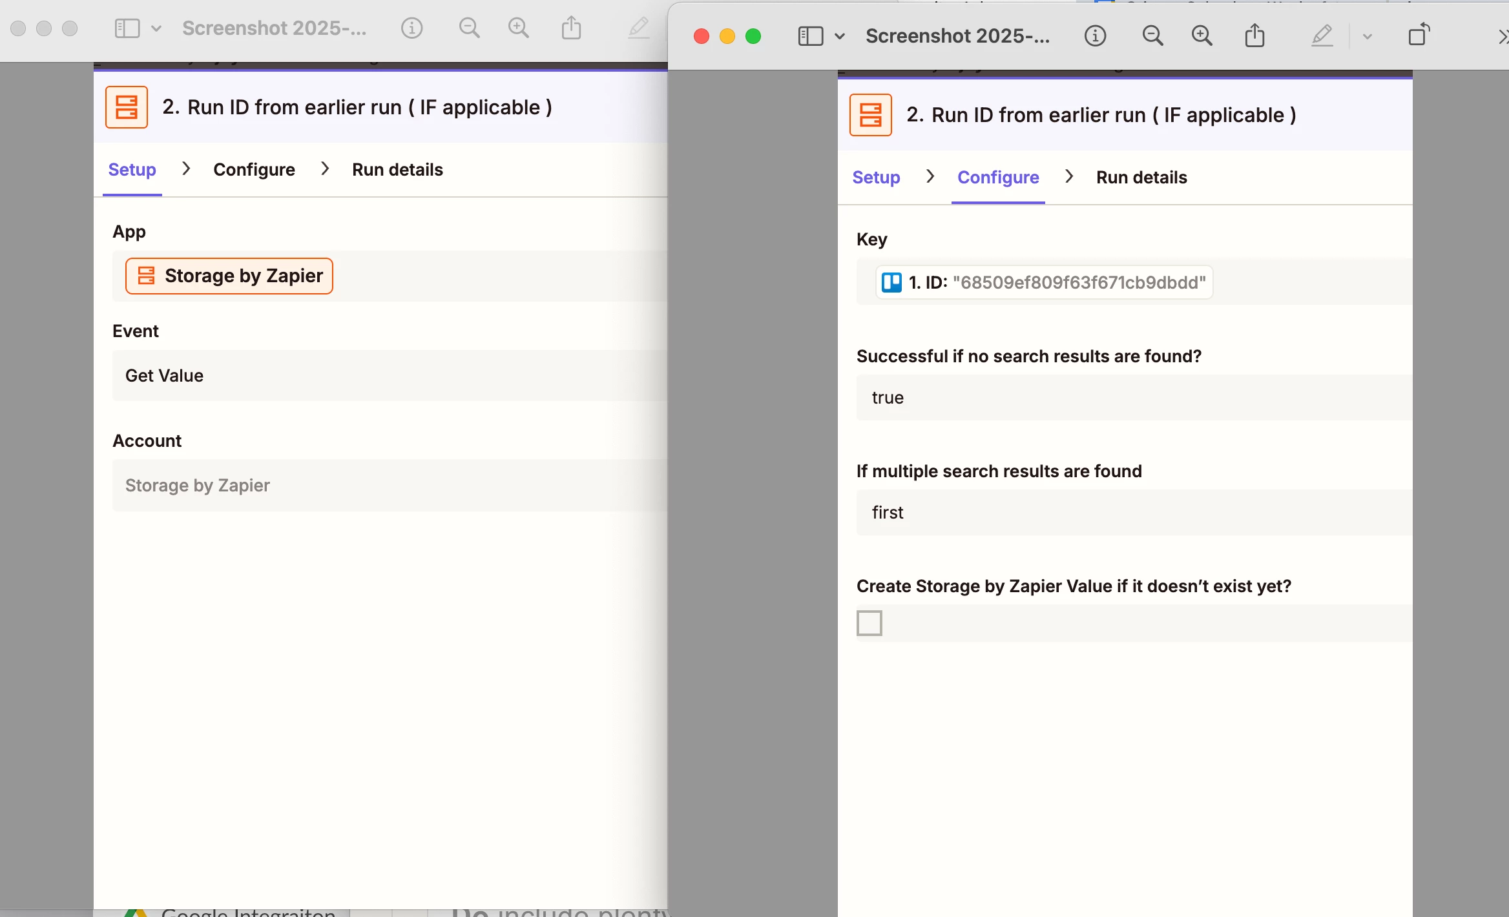The height and width of the screenshot is (917, 1509).
Task: Open sidebar view chevron in background window
Action: [156, 28]
